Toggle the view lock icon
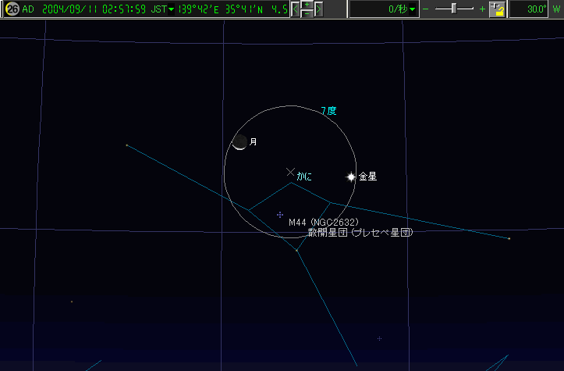This screenshot has height=371, width=564. point(497,9)
